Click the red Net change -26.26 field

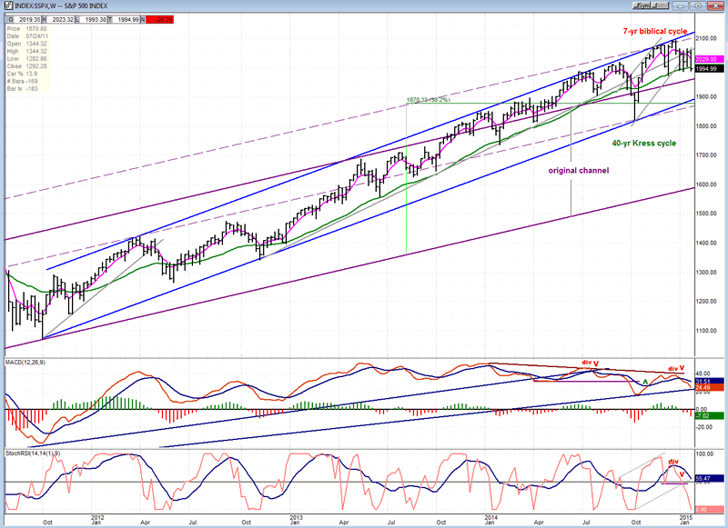[x=160, y=19]
